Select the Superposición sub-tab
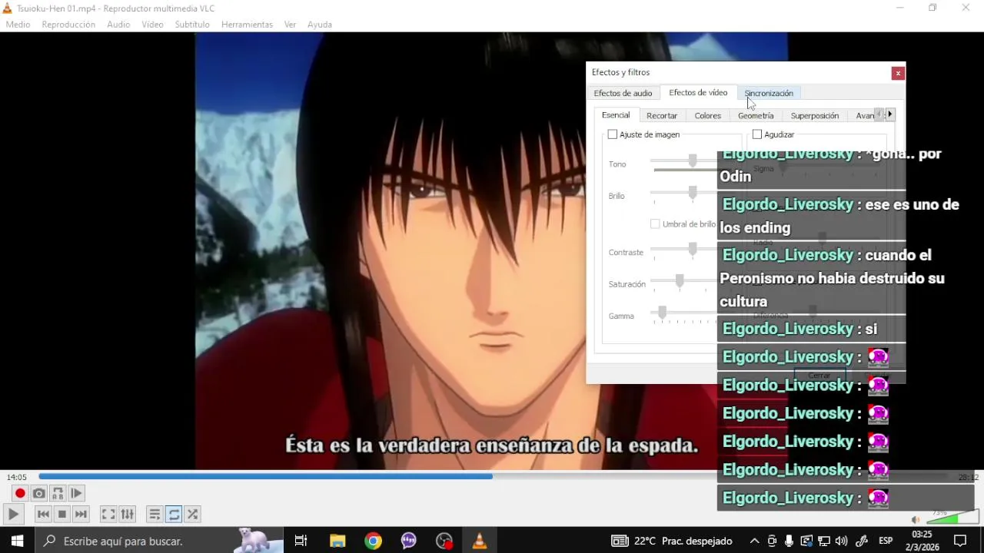The width and height of the screenshot is (984, 553). (x=815, y=116)
